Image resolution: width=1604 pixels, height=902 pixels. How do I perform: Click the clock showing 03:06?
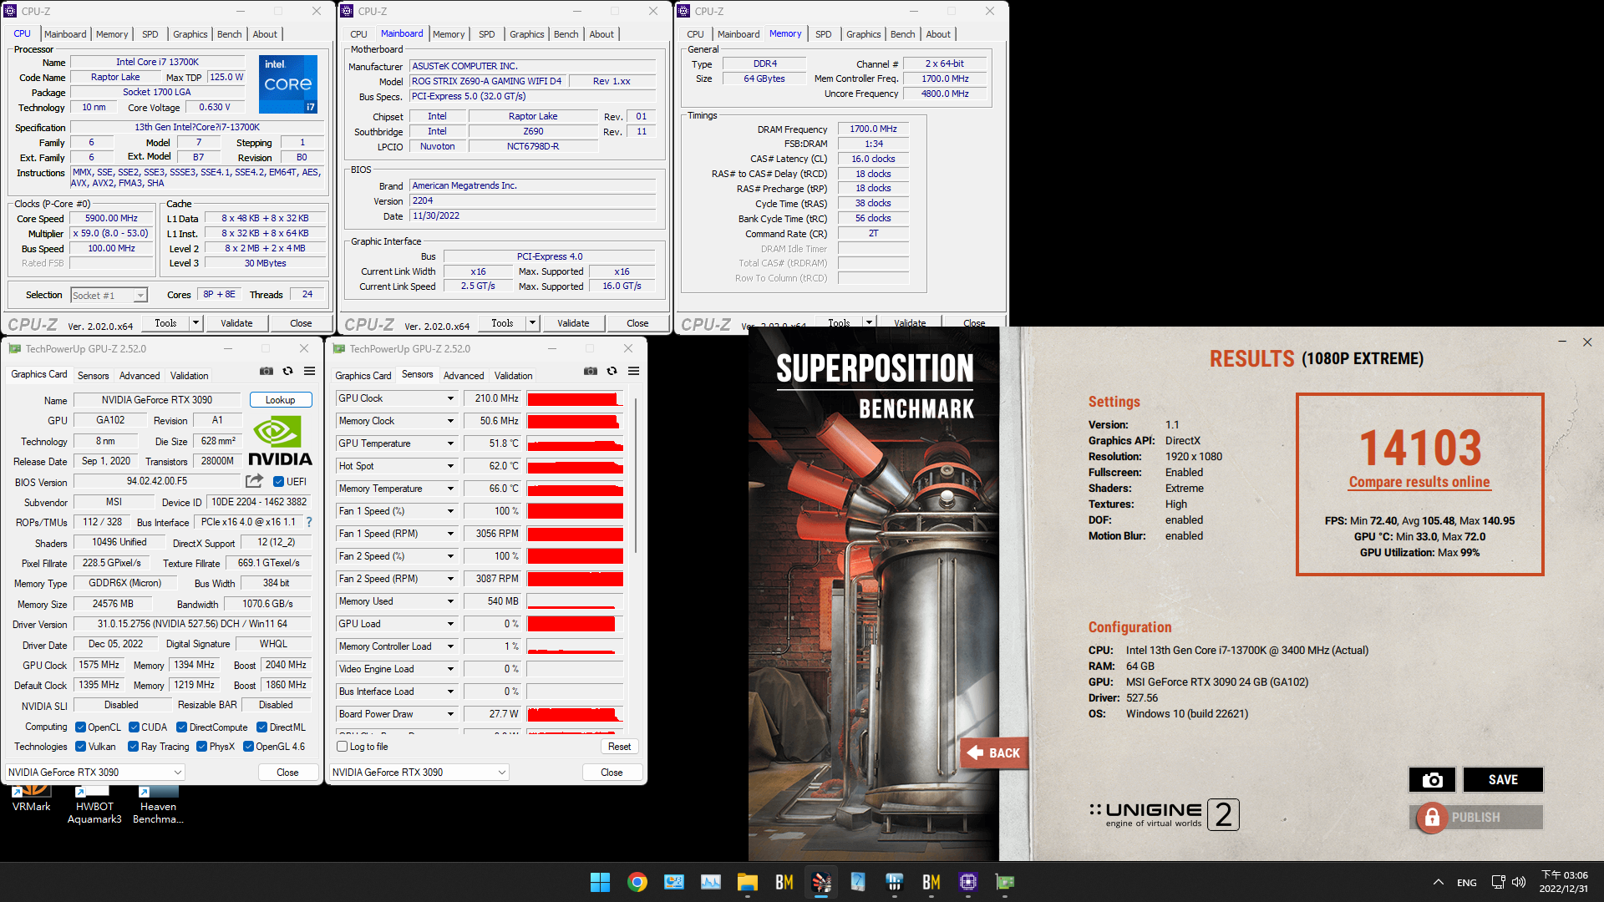point(1564,875)
